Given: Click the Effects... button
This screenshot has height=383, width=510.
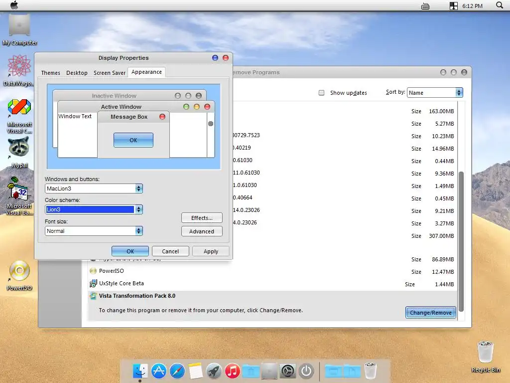Looking at the screenshot, I should 202,218.
